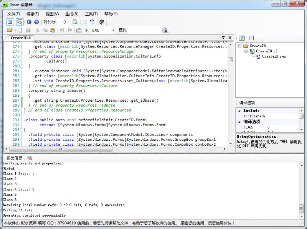
Task: Click the refresh project tree icon
Action: [x=242, y=38]
